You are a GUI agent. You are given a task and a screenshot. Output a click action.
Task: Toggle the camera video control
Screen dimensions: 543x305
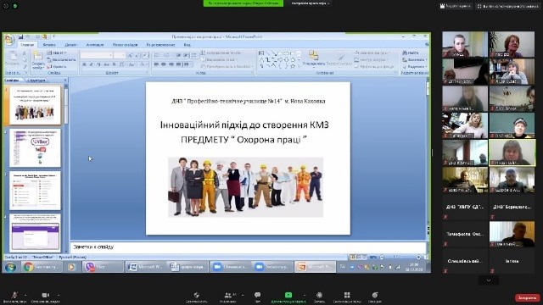coord(45,295)
